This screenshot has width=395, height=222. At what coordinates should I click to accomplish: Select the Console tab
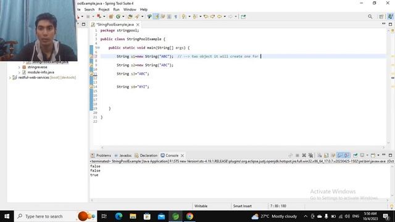170,155
